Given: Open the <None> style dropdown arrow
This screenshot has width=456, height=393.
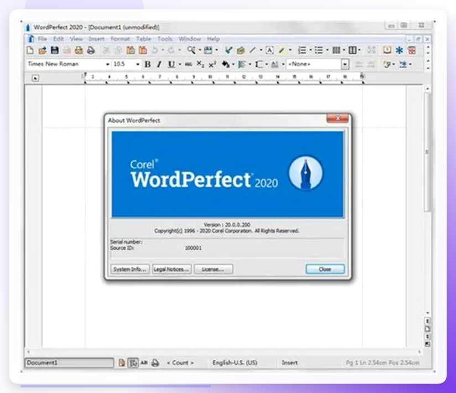Looking at the screenshot, I should click(345, 64).
